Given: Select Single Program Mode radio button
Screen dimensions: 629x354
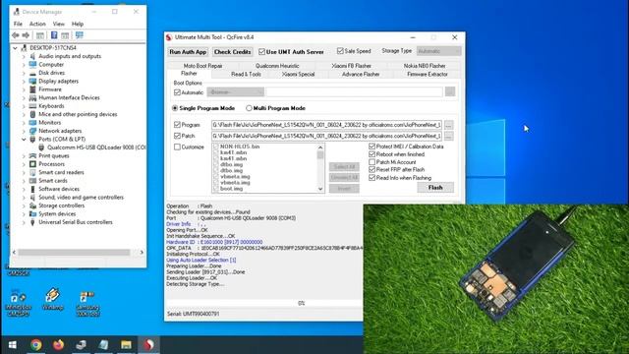Looking at the screenshot, I should pos(175,108).
